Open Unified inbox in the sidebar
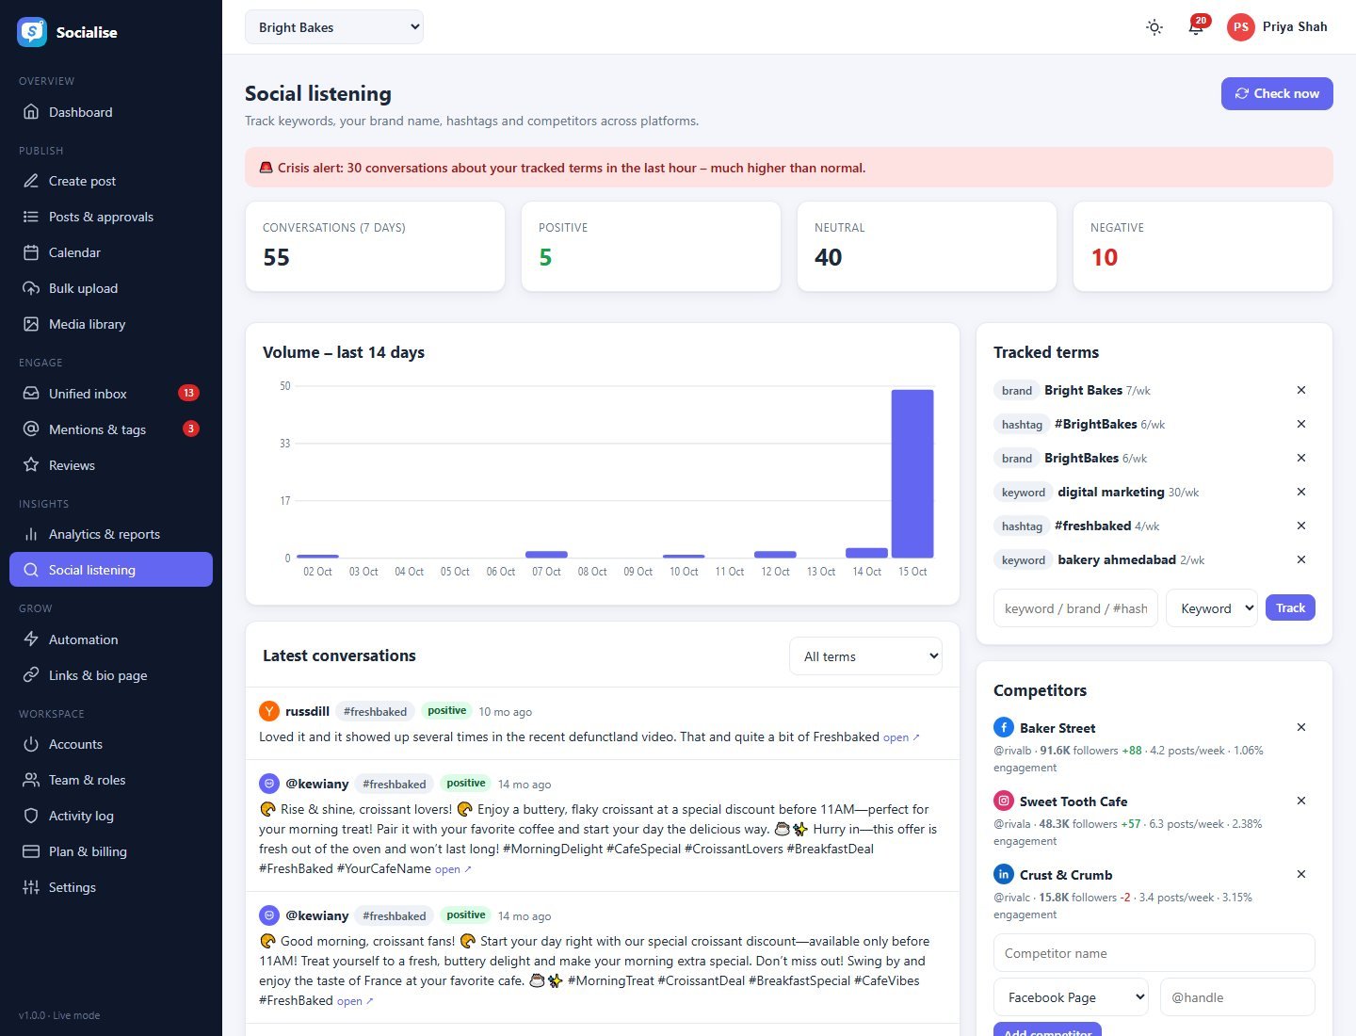The height and width of the screenshot is (1036, 1356). [x=111, y=394]
